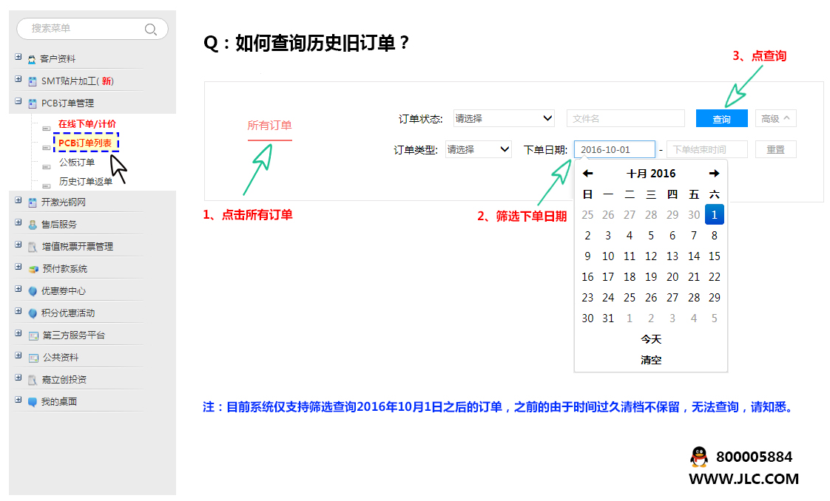Click the blue 查询 button
The width and height of the screenshot is (830, 501).
721,119
